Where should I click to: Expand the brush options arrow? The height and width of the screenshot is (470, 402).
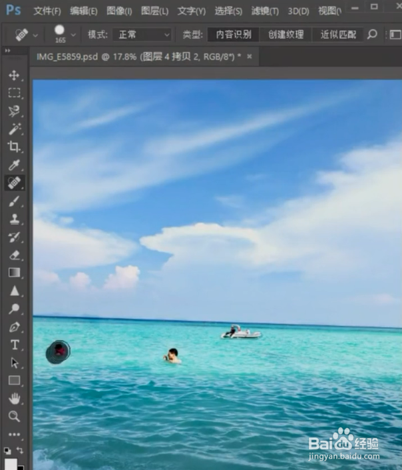point(73,35)
